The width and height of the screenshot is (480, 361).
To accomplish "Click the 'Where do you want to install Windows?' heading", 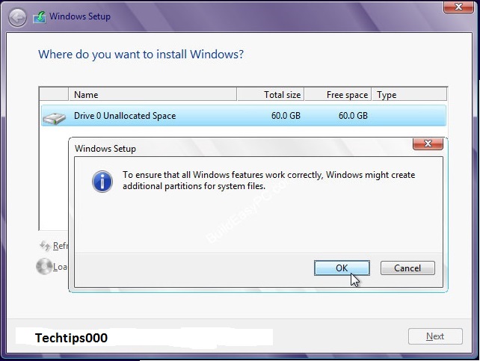I will point(141,55).
